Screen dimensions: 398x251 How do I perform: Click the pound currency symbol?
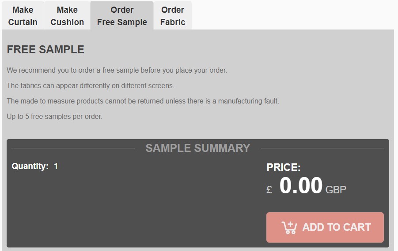point(269,189)
